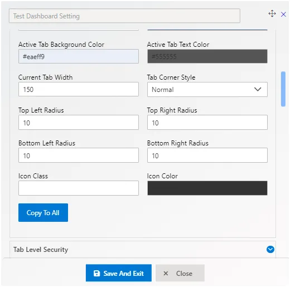Click the empty Icon Class text box
The width and height of the screenshot is (290, 287).
(x=79, y=188)
